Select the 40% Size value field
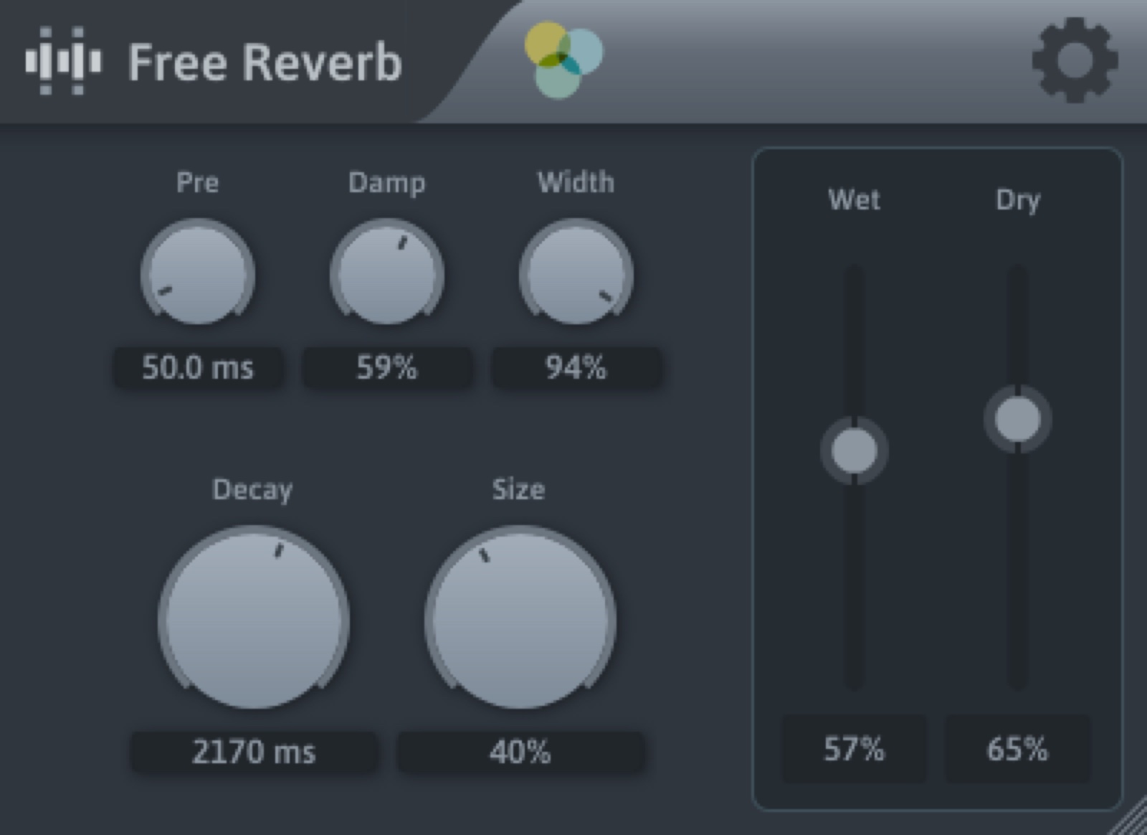1147x835 pixels. (x=520, y=753)
